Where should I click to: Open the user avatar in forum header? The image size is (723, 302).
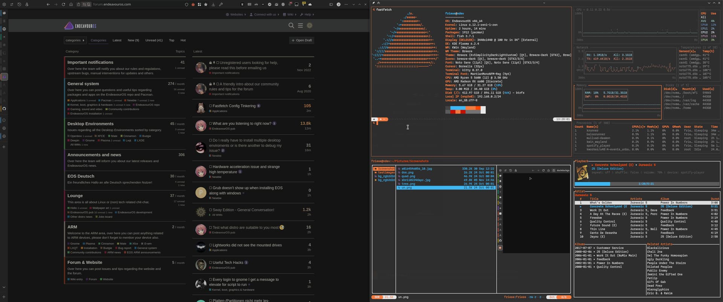(x=310, y=26)
